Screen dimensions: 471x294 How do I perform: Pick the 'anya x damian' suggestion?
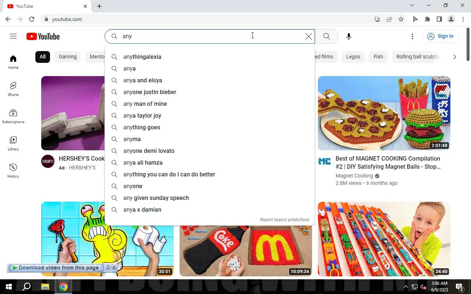coord(210,209)
